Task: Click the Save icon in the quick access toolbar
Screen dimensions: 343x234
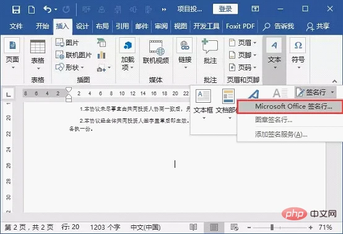Action: (16, 9)
